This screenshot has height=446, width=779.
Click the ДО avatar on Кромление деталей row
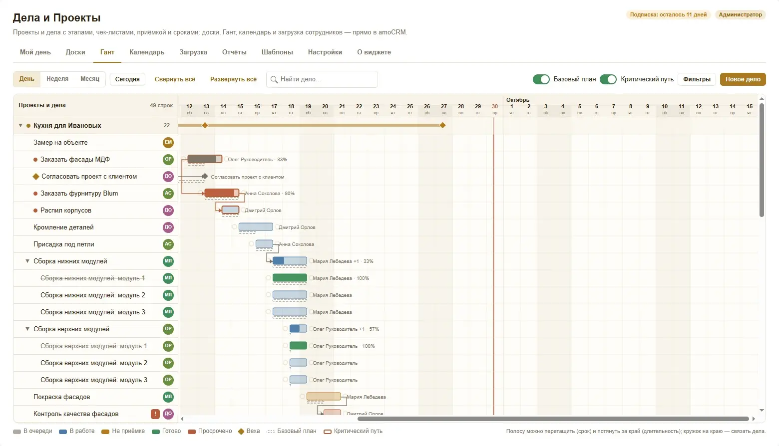pos(168,227)
